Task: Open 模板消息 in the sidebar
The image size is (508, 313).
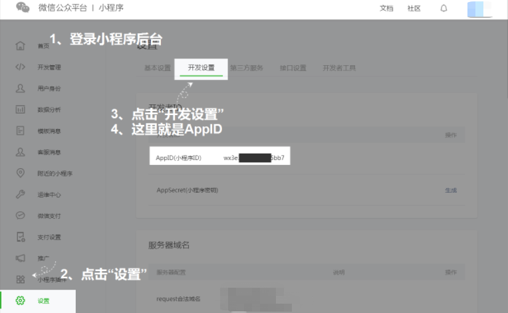Action: pos(49,131)
